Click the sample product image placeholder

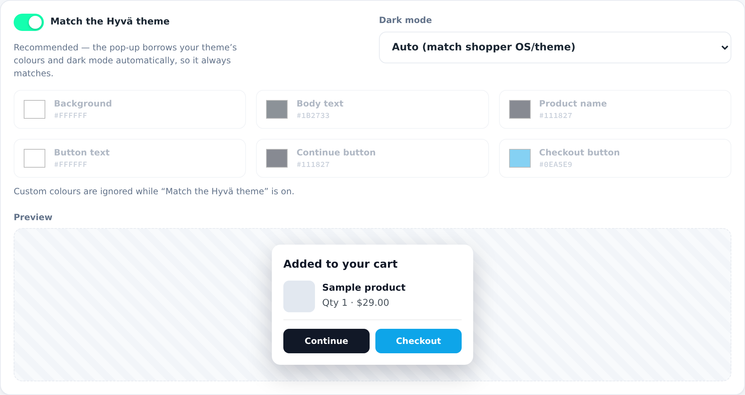pyautogui.click(x=299, y=296)
